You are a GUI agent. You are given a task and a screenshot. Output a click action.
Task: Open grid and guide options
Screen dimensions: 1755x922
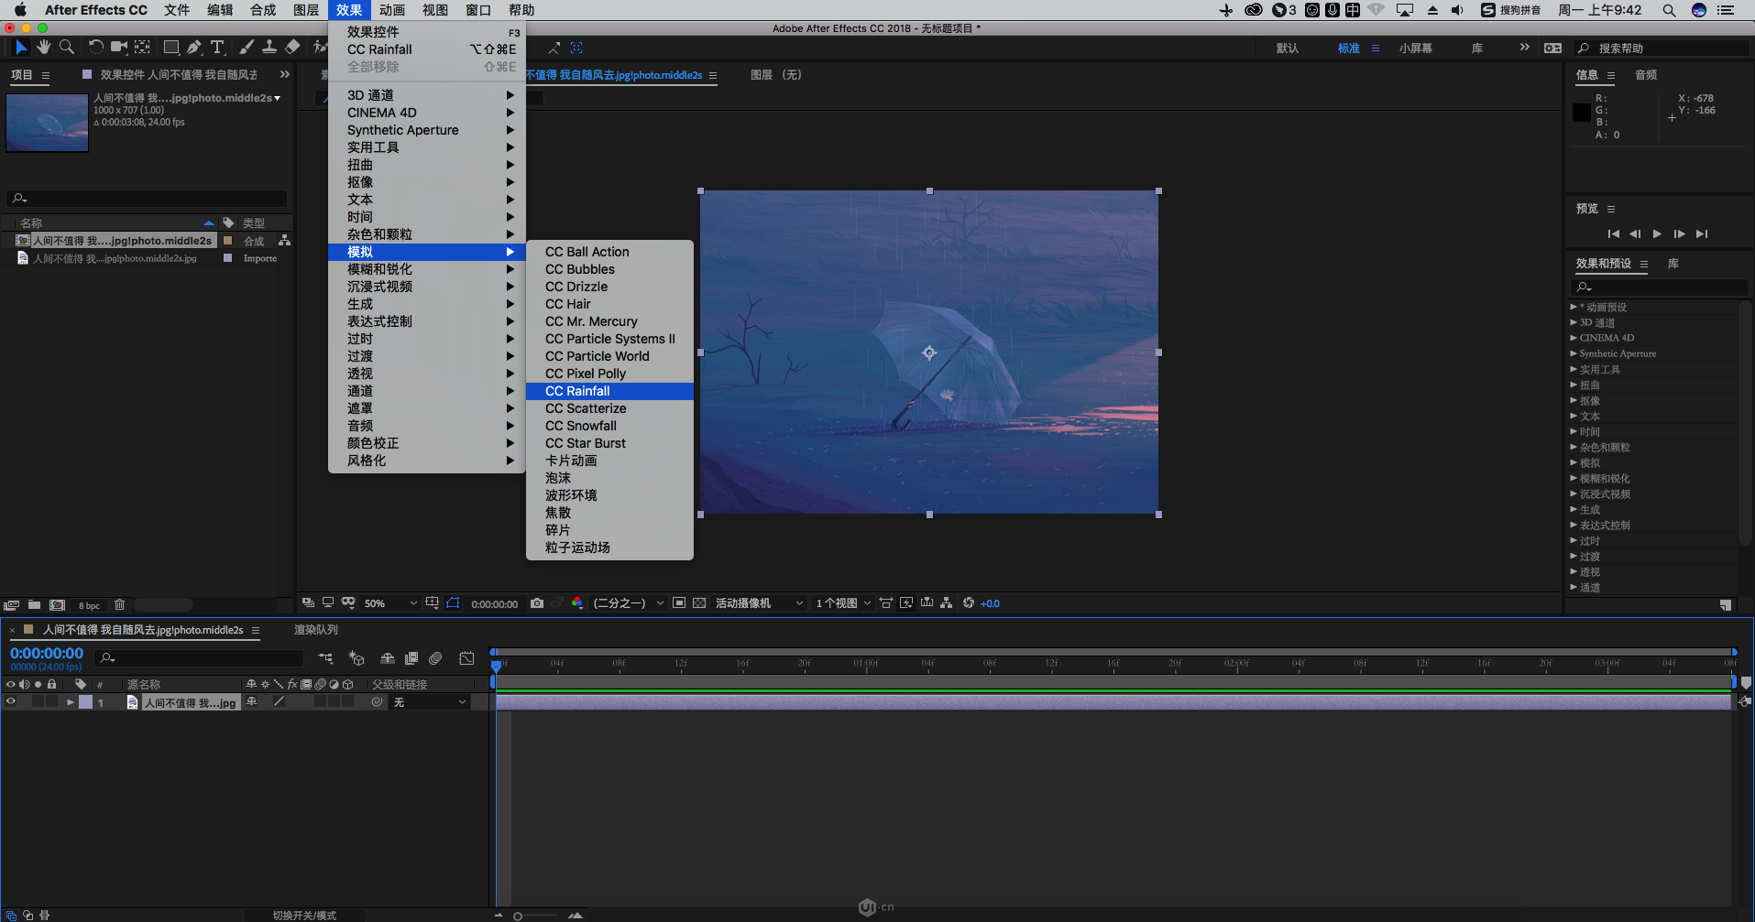coord(432,603)
